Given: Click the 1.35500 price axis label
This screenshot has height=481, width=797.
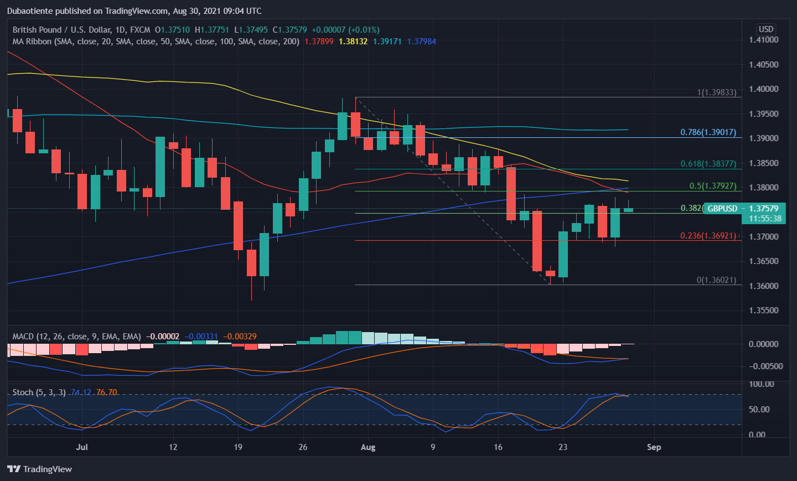Looking at the screenshot, I should click(764, 311).
